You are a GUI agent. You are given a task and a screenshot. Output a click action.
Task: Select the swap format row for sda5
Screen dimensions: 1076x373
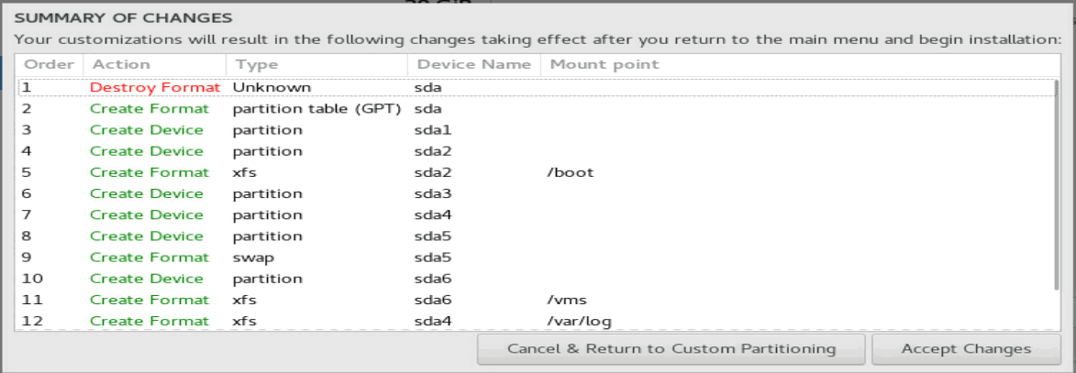(x=536, y=258)
